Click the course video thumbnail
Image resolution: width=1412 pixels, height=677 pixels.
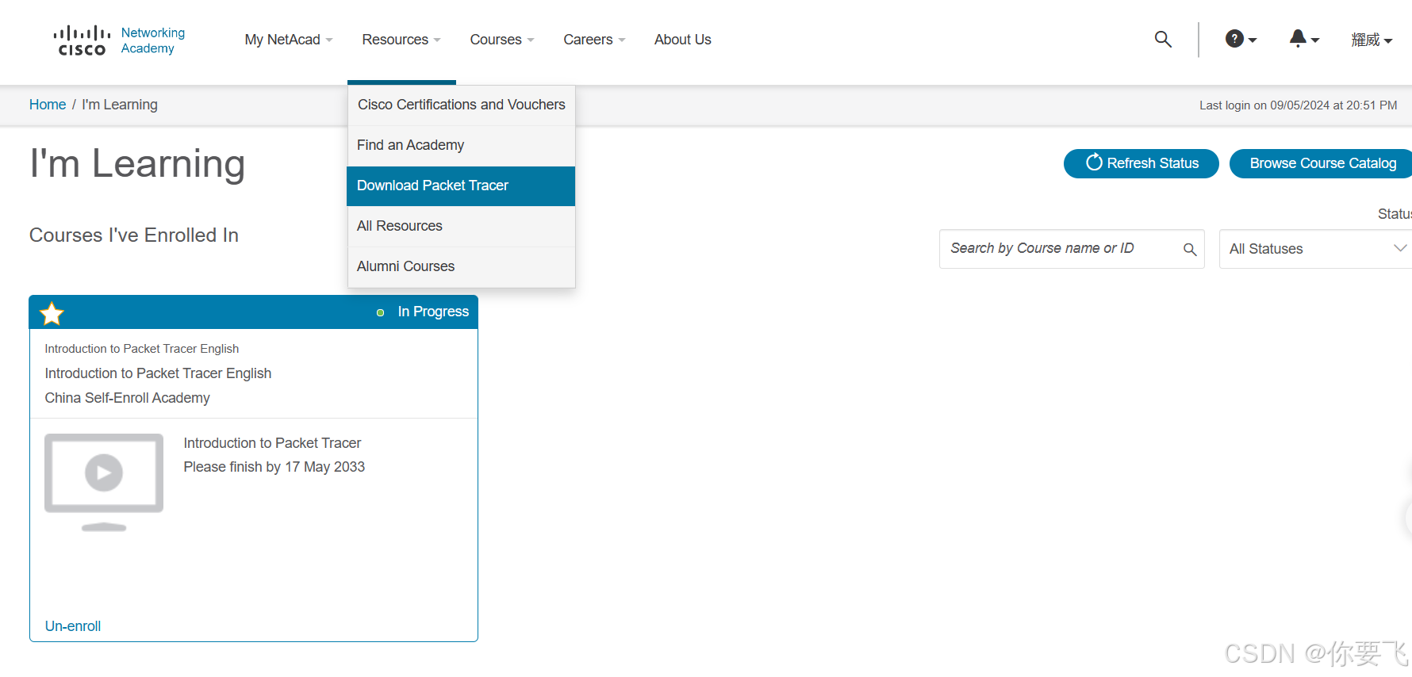tap(104, 482)
